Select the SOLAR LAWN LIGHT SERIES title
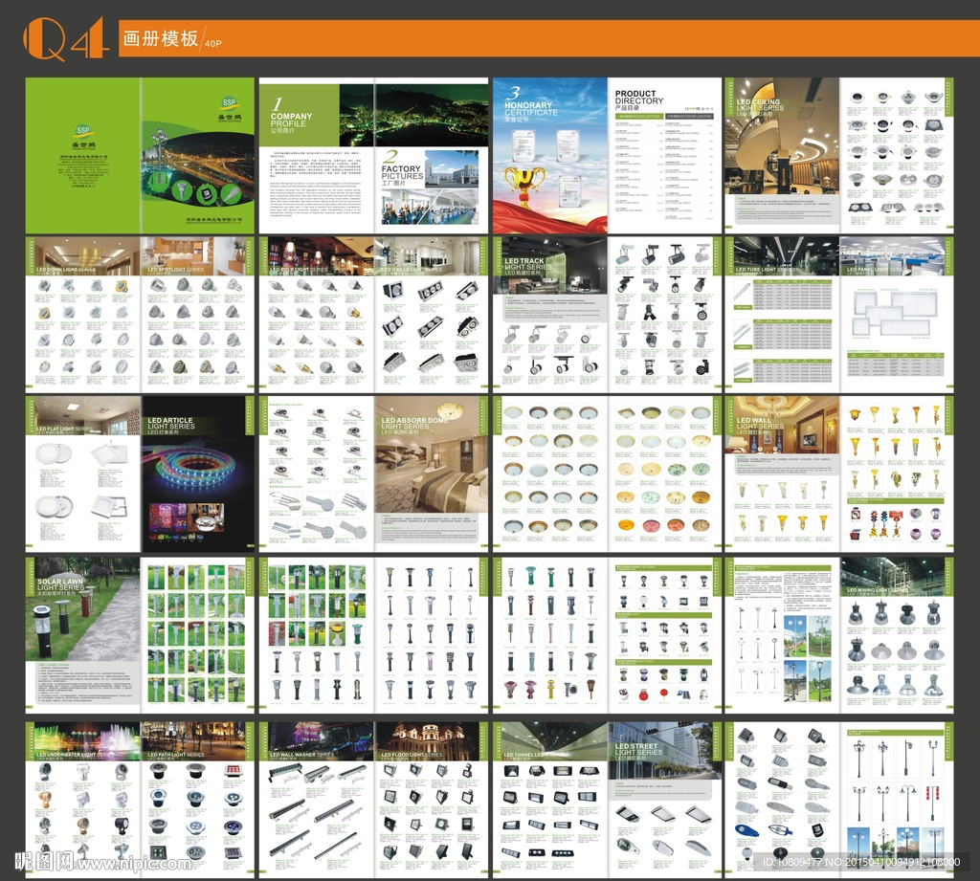 [60, 586]
